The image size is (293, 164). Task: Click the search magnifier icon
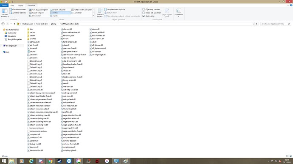(x=289, y=24)
